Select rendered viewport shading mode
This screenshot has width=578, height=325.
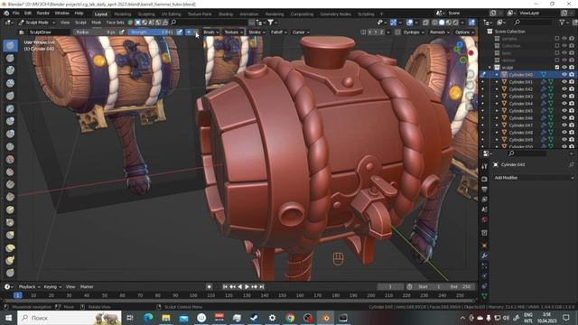tap(455, 23)
